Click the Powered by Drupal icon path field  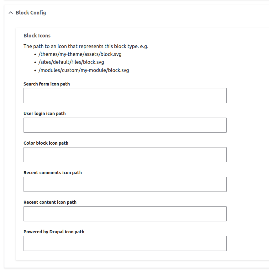coord(125,243)
